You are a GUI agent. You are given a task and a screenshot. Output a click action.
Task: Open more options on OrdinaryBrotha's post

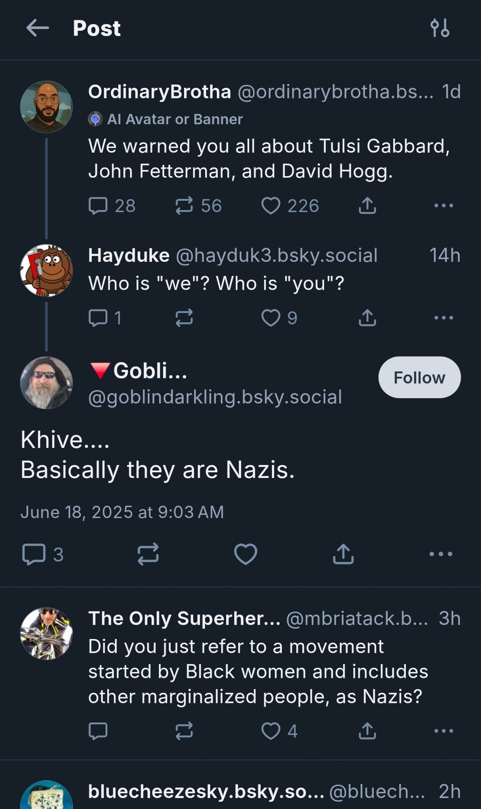443,206
